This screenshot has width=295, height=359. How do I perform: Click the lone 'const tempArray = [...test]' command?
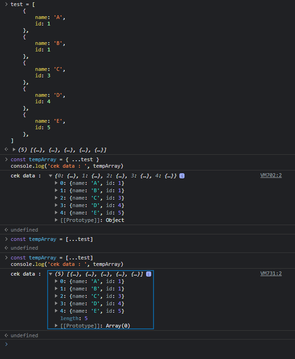tap(52, 239)
